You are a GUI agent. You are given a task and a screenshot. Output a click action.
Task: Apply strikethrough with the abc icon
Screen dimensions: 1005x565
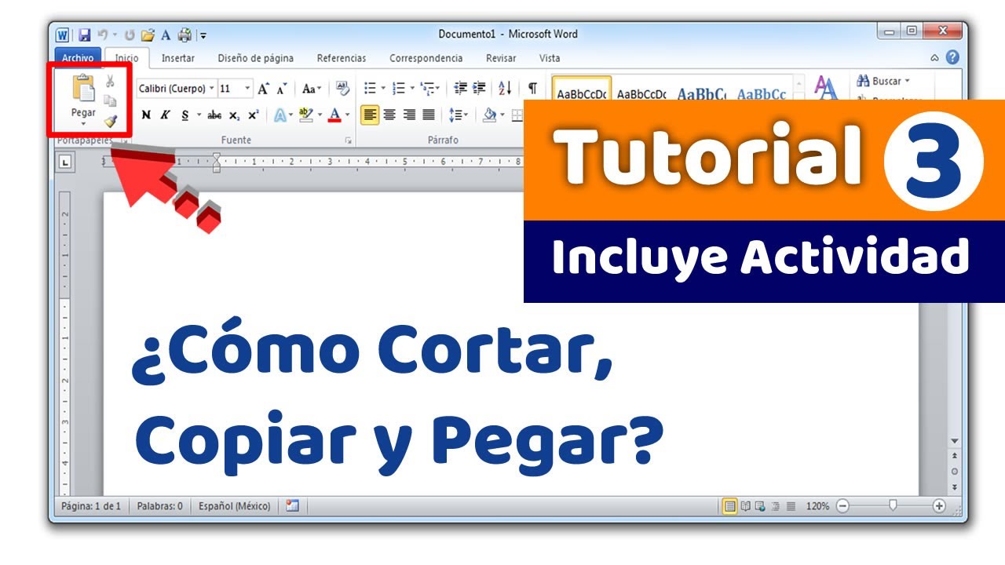click(x=214, y=115)
